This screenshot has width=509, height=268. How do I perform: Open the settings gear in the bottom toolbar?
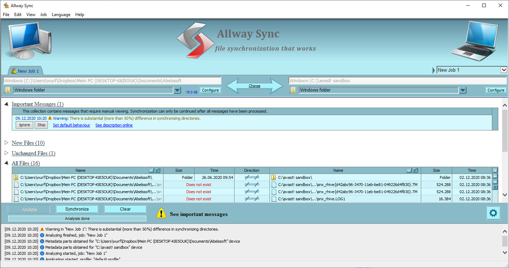493,213
